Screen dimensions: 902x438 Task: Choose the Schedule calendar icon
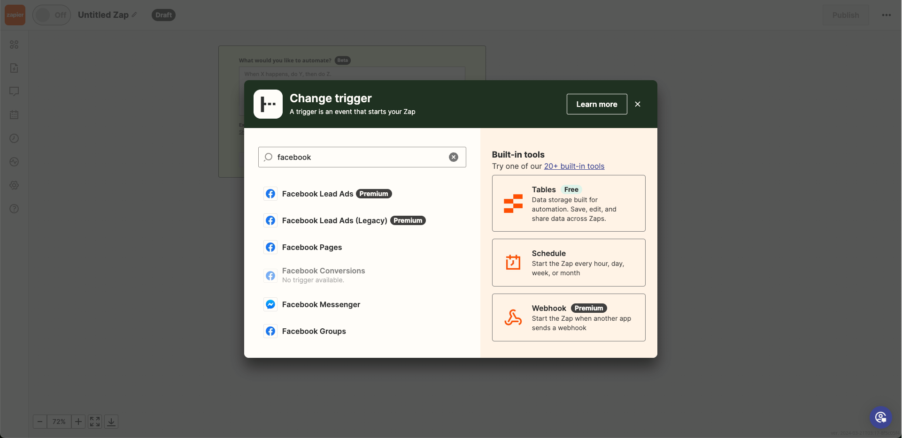513,262
